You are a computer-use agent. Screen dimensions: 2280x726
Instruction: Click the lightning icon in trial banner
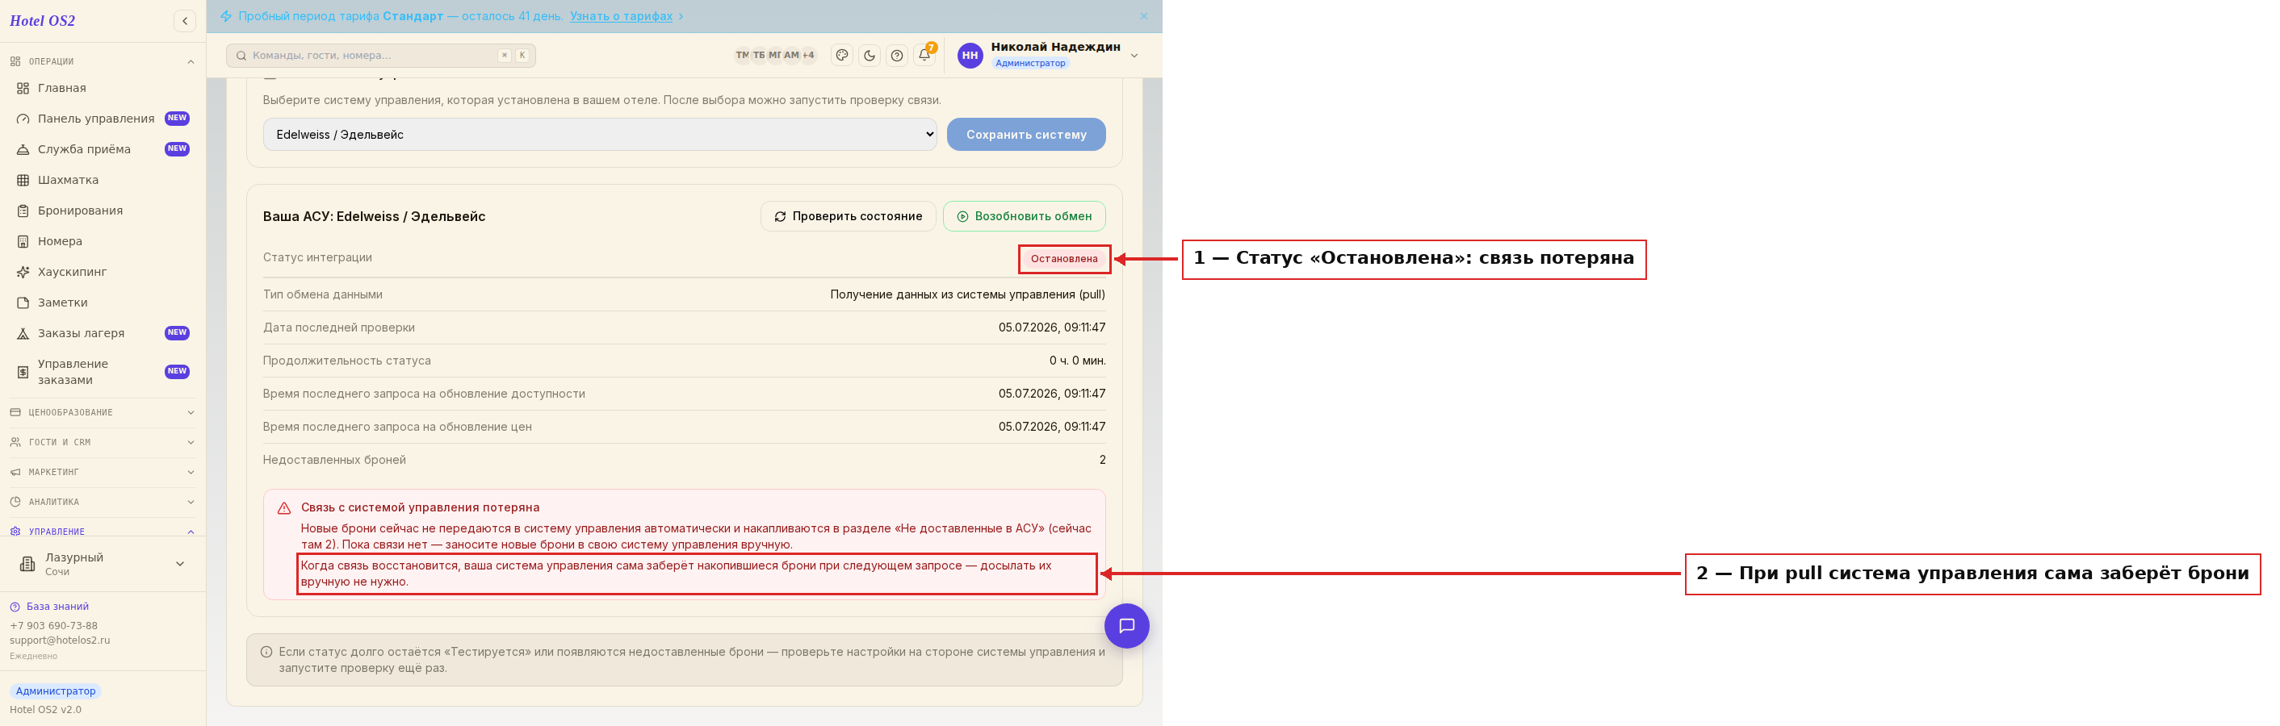pyautogui.click(x=226, y=16)
